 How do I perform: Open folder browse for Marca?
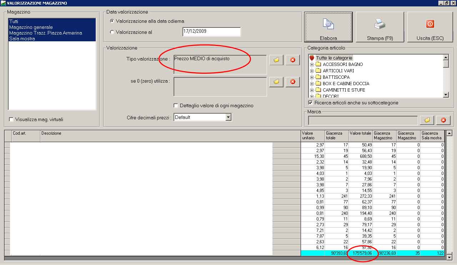427,120
